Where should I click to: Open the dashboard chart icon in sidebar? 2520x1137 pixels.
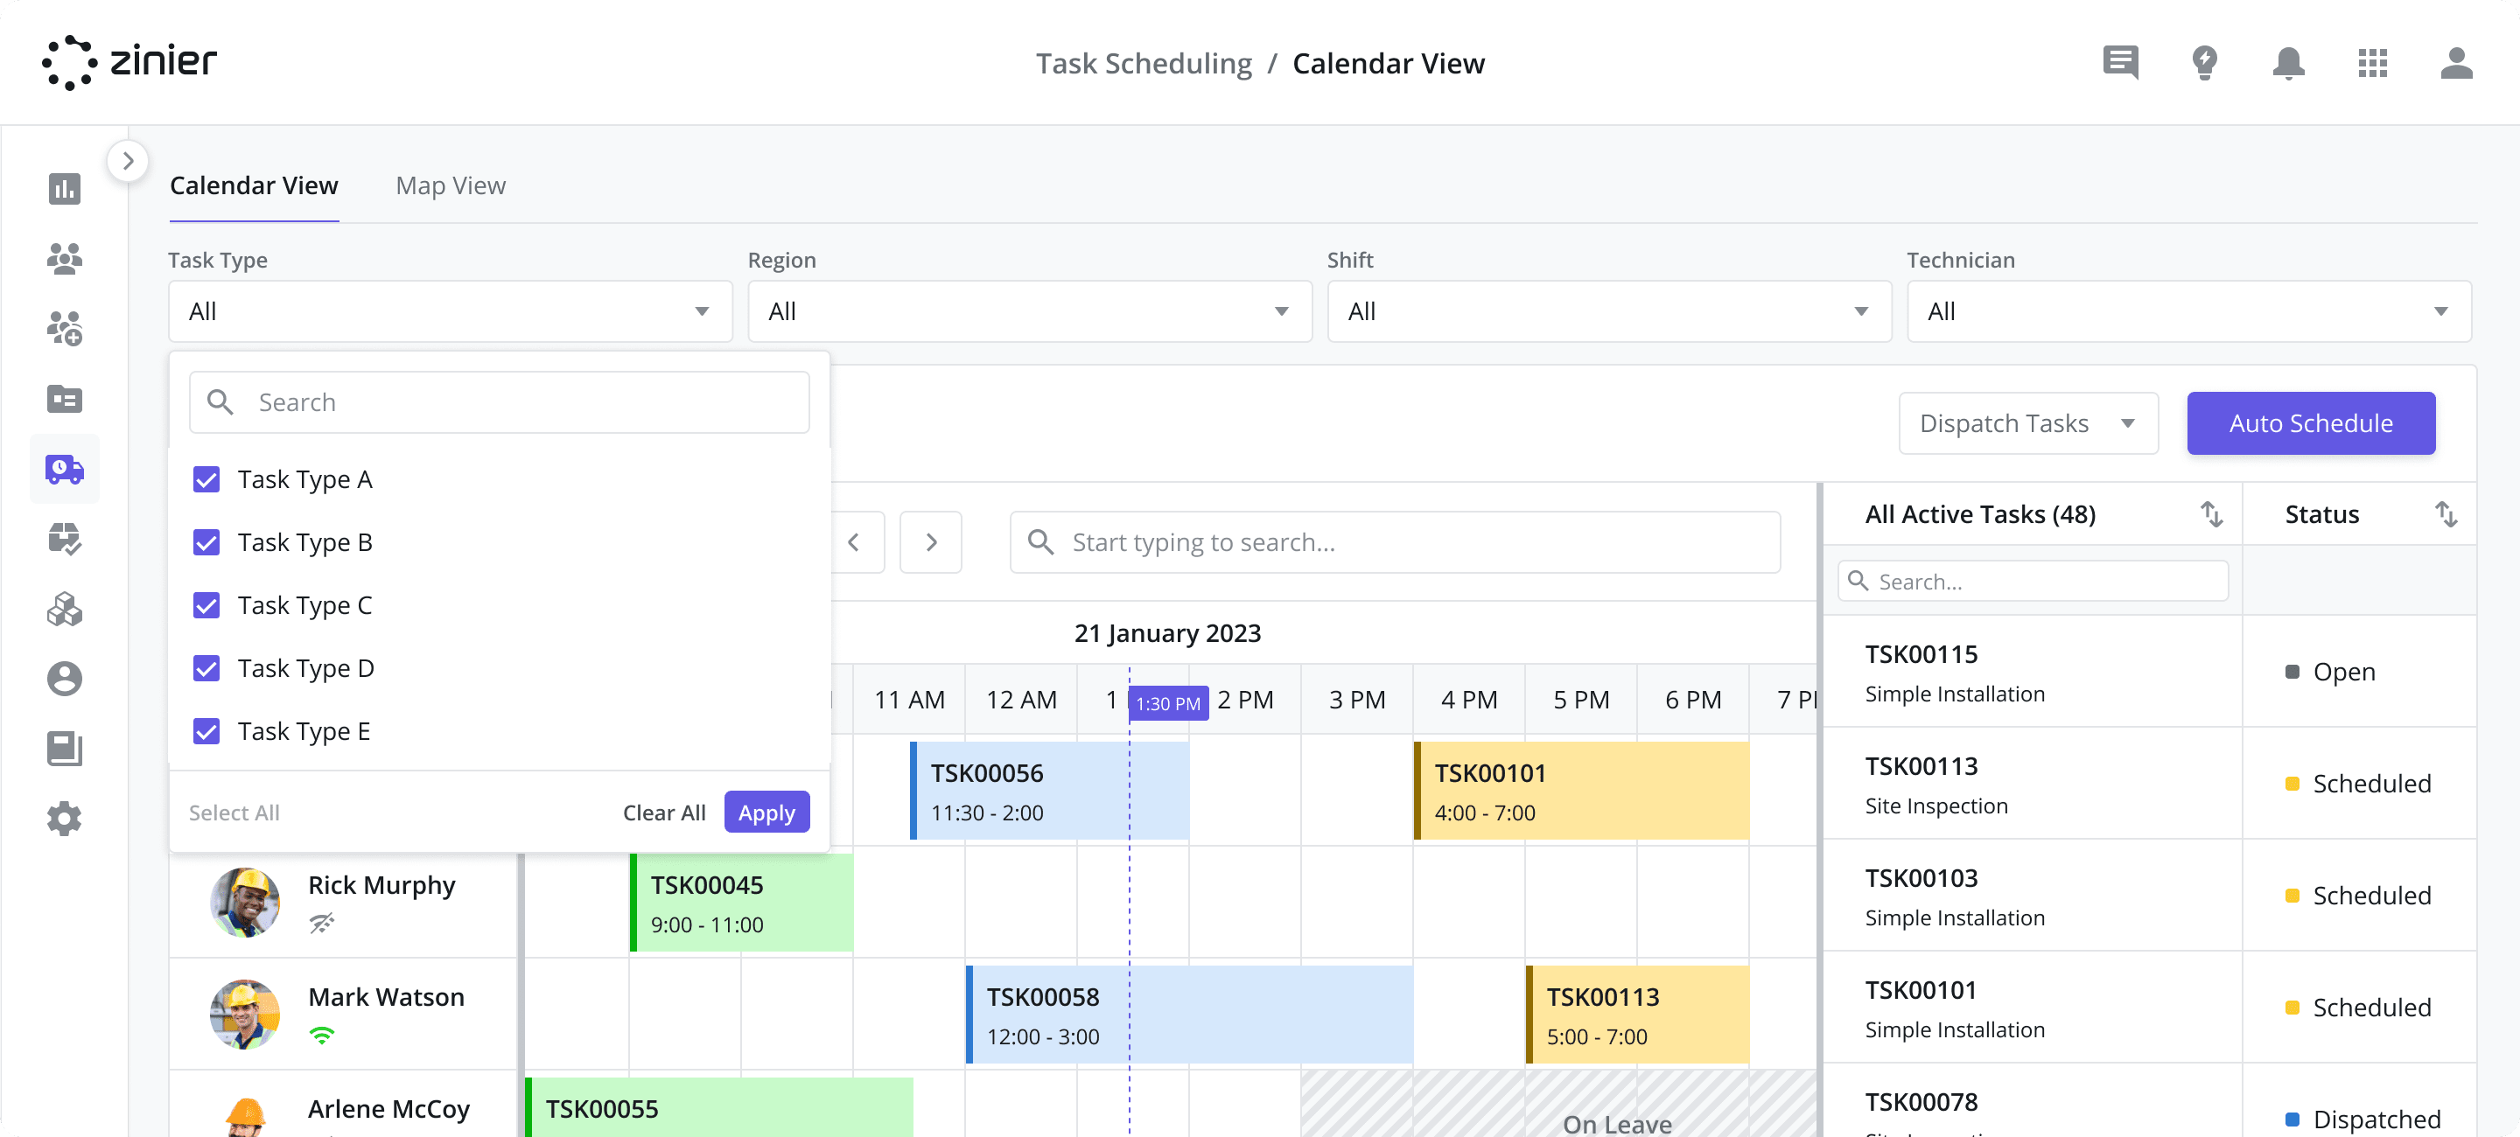coord(65,188)
